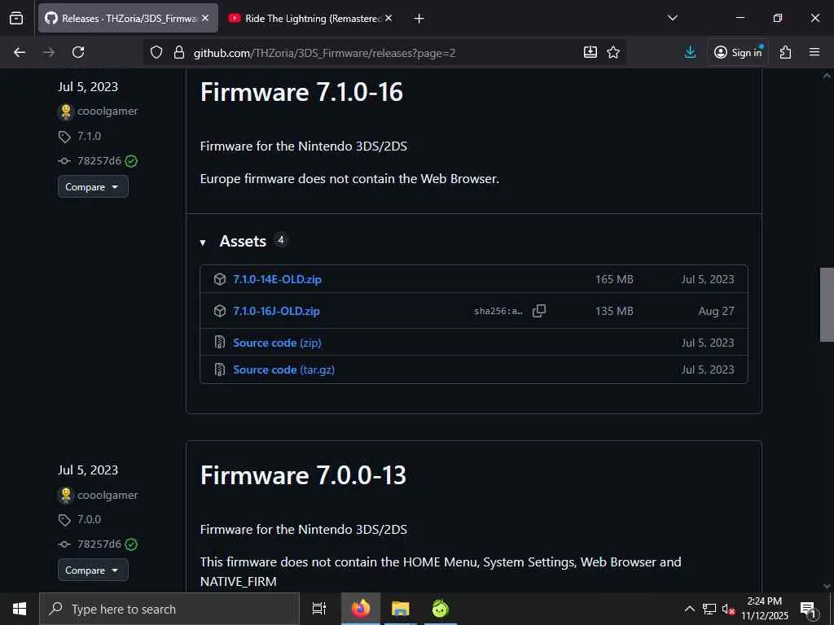Open commit 78257d6 under tag 7.1.0
The width and height of the screenshot is (834, 625).
[x=99, y=160]
